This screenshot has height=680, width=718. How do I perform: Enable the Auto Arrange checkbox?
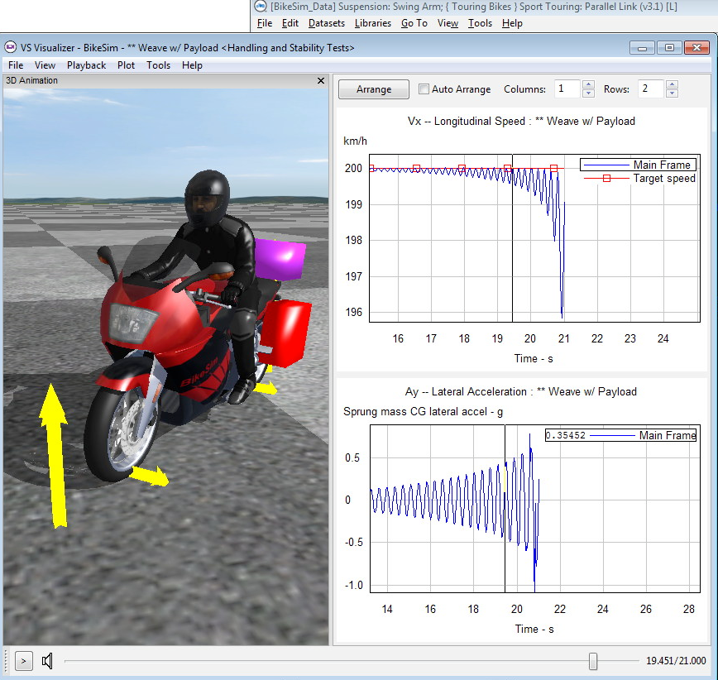[424, 89]
